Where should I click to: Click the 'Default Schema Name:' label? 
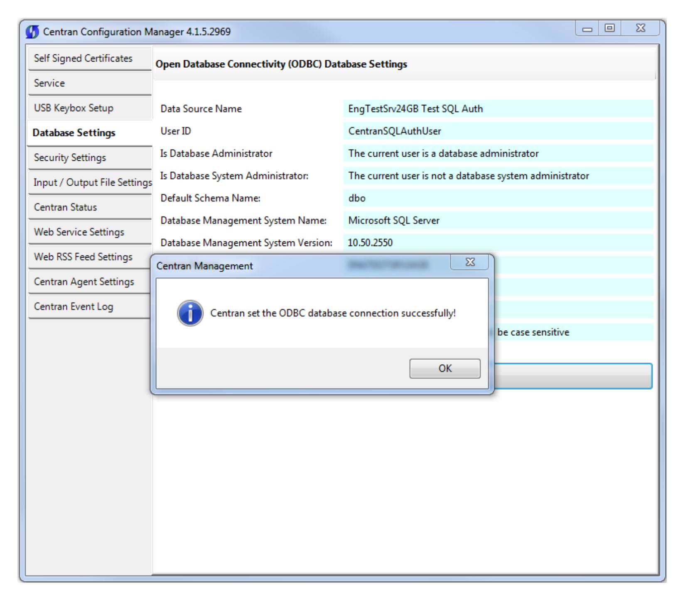[210, 198]
